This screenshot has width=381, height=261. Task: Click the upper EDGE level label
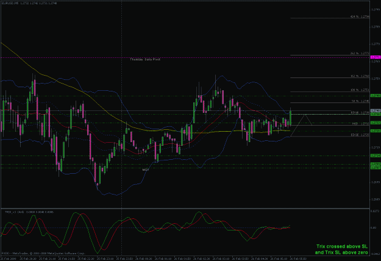point(360,113)
